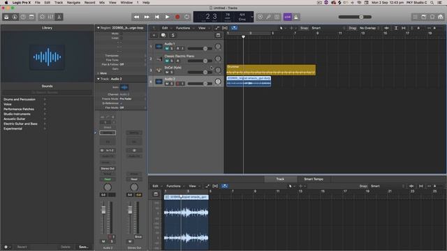Click the green Read automation button

[108, 179]
